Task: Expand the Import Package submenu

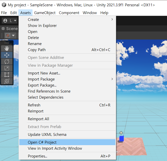Action: point(67,79)
